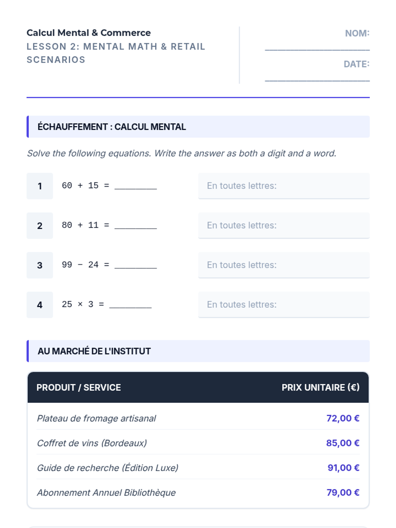This screenshot has height=528, width=396.
Task: Click the NOM name line field
Action: [317, 46]
